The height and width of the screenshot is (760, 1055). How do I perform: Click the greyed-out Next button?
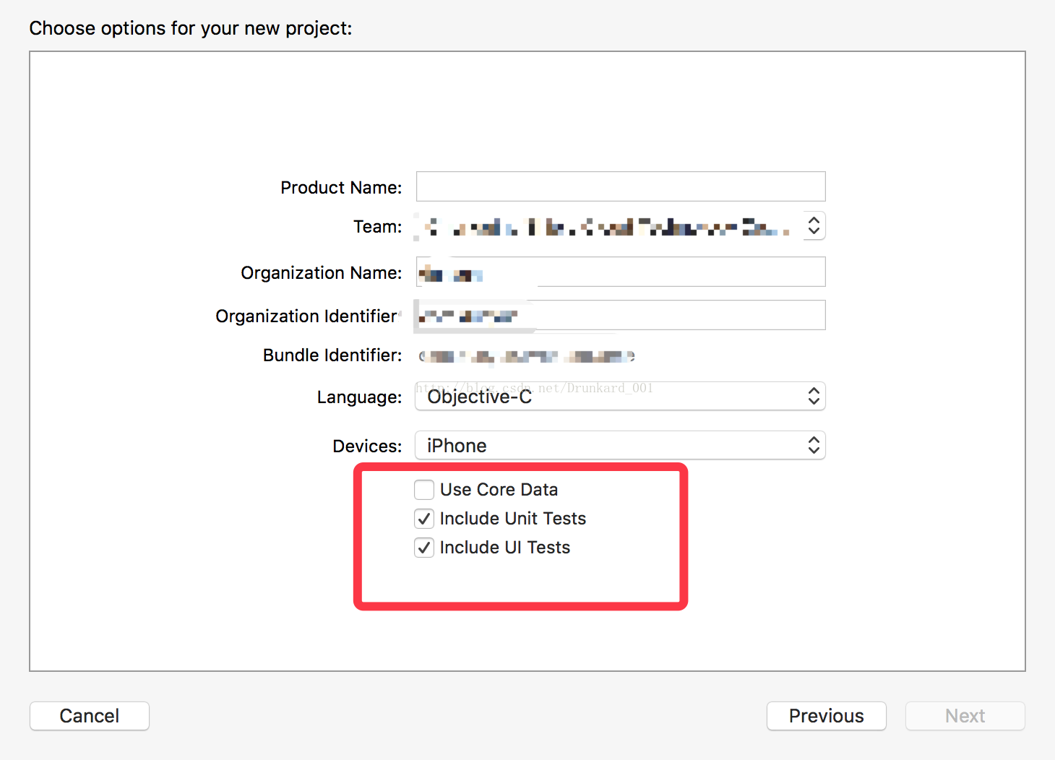pos(965,716)
